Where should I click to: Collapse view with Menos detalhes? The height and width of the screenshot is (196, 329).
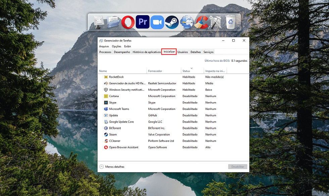112,166
